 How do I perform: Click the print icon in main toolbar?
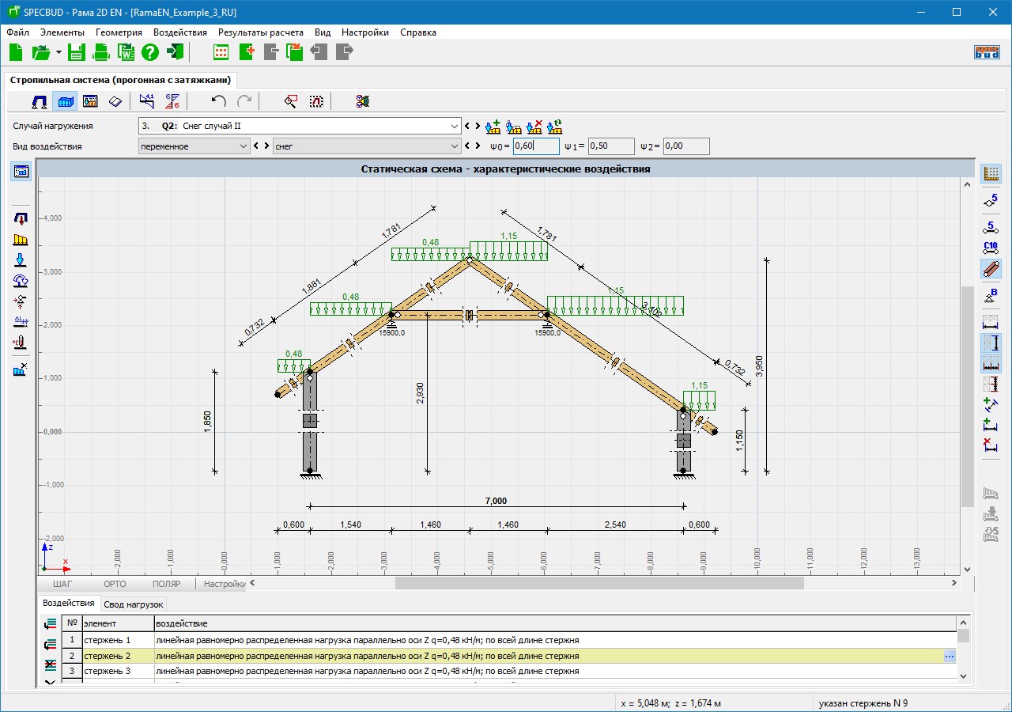101,53
